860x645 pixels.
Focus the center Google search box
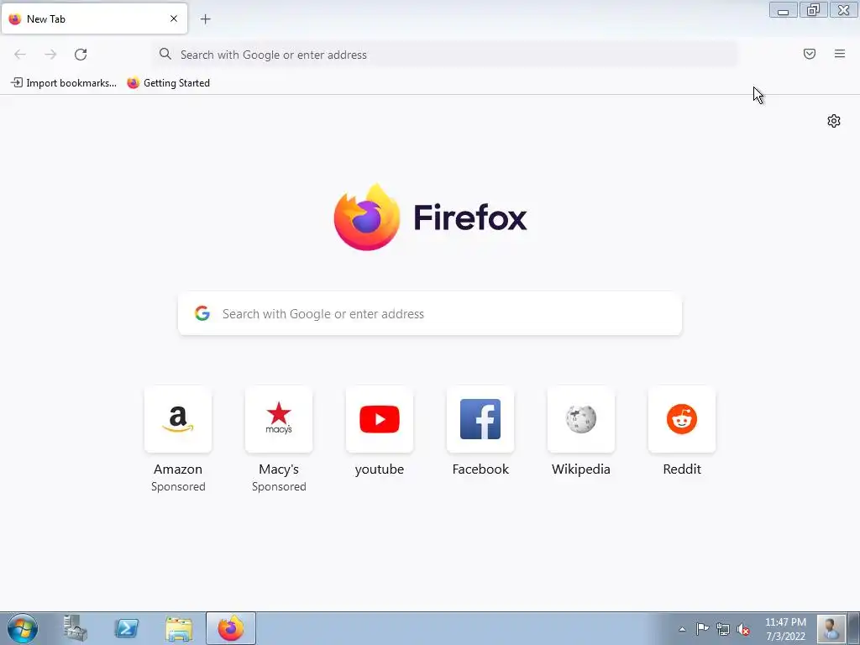point(430,314)
